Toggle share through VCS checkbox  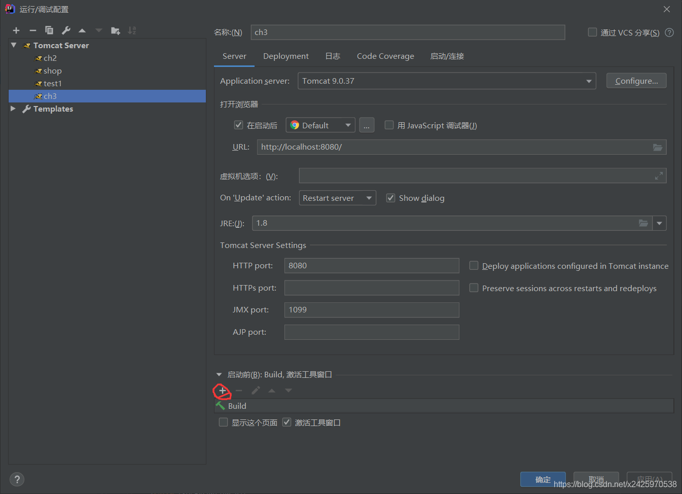point(592,32)
